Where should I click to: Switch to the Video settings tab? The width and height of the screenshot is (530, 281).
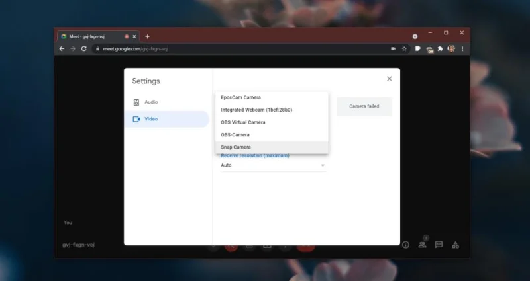click(x=167, y=119)
